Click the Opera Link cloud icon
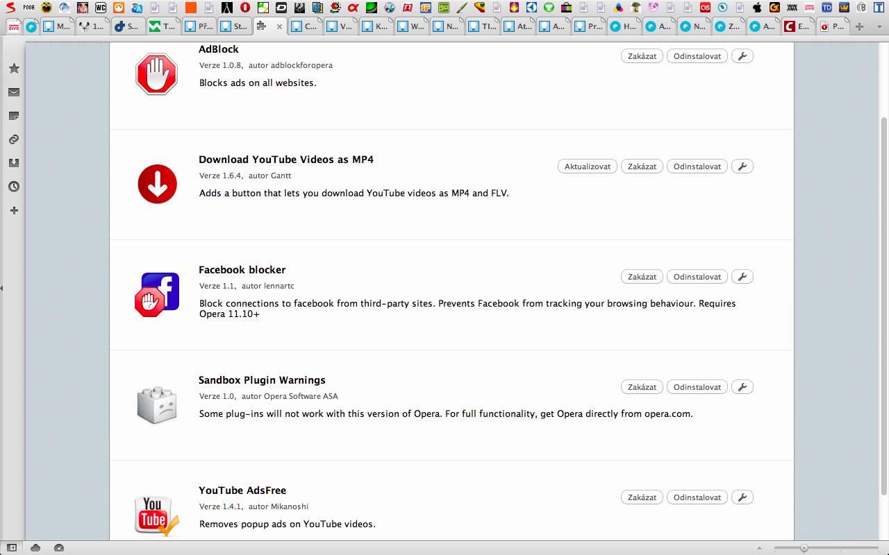 pos(35,547)
